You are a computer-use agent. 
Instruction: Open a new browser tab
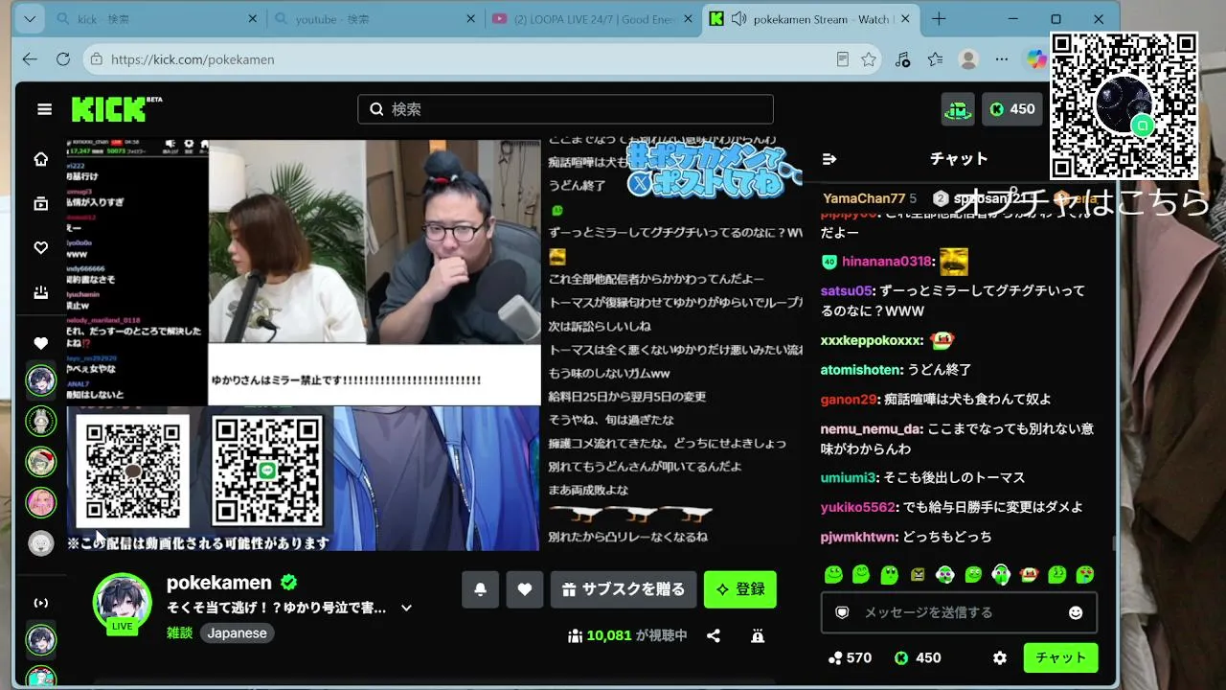pos(939,19)
